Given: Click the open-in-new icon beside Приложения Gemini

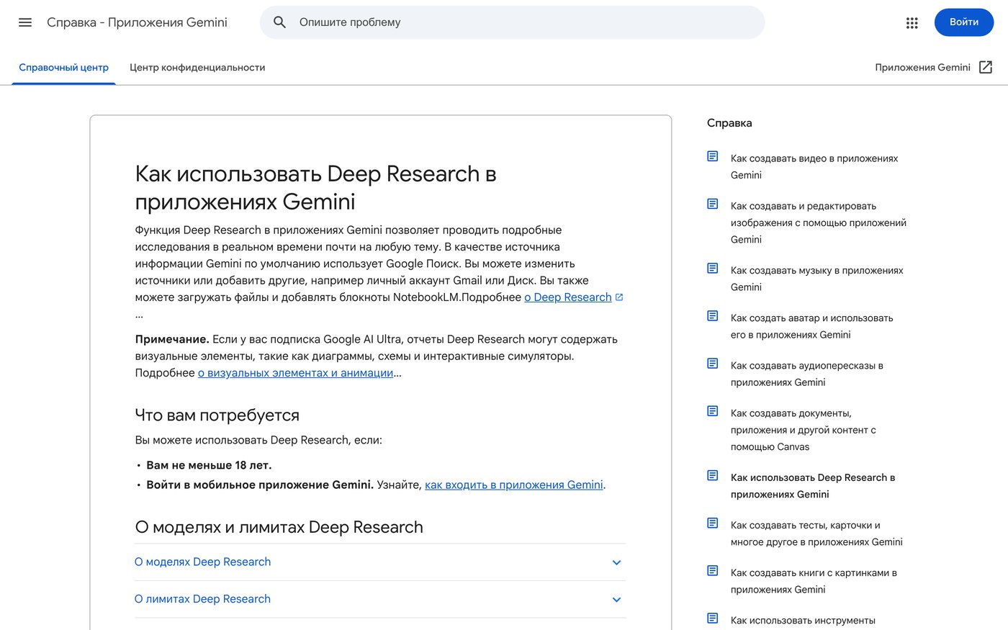Looking at the screenshot, I should [x=986, y=67].
